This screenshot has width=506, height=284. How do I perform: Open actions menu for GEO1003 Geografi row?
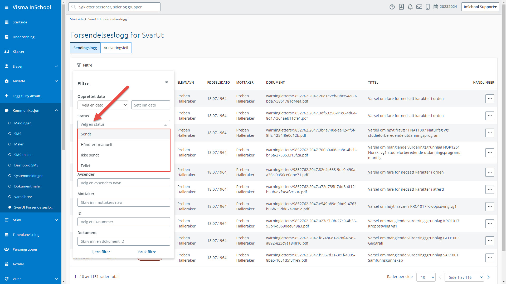point(490,241)
